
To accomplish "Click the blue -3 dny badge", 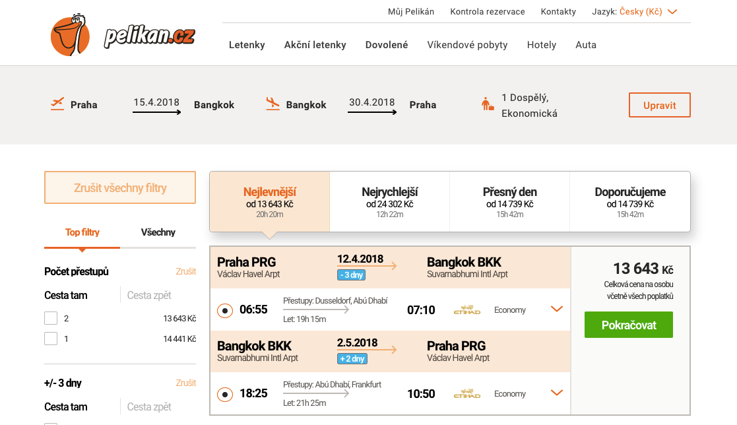I will (x=351, y=275).
